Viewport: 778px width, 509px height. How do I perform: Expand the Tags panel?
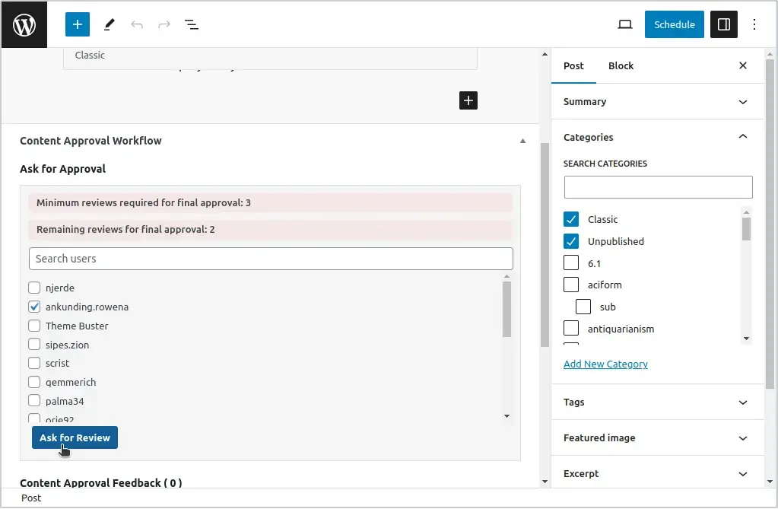click(x=657, y=402)
